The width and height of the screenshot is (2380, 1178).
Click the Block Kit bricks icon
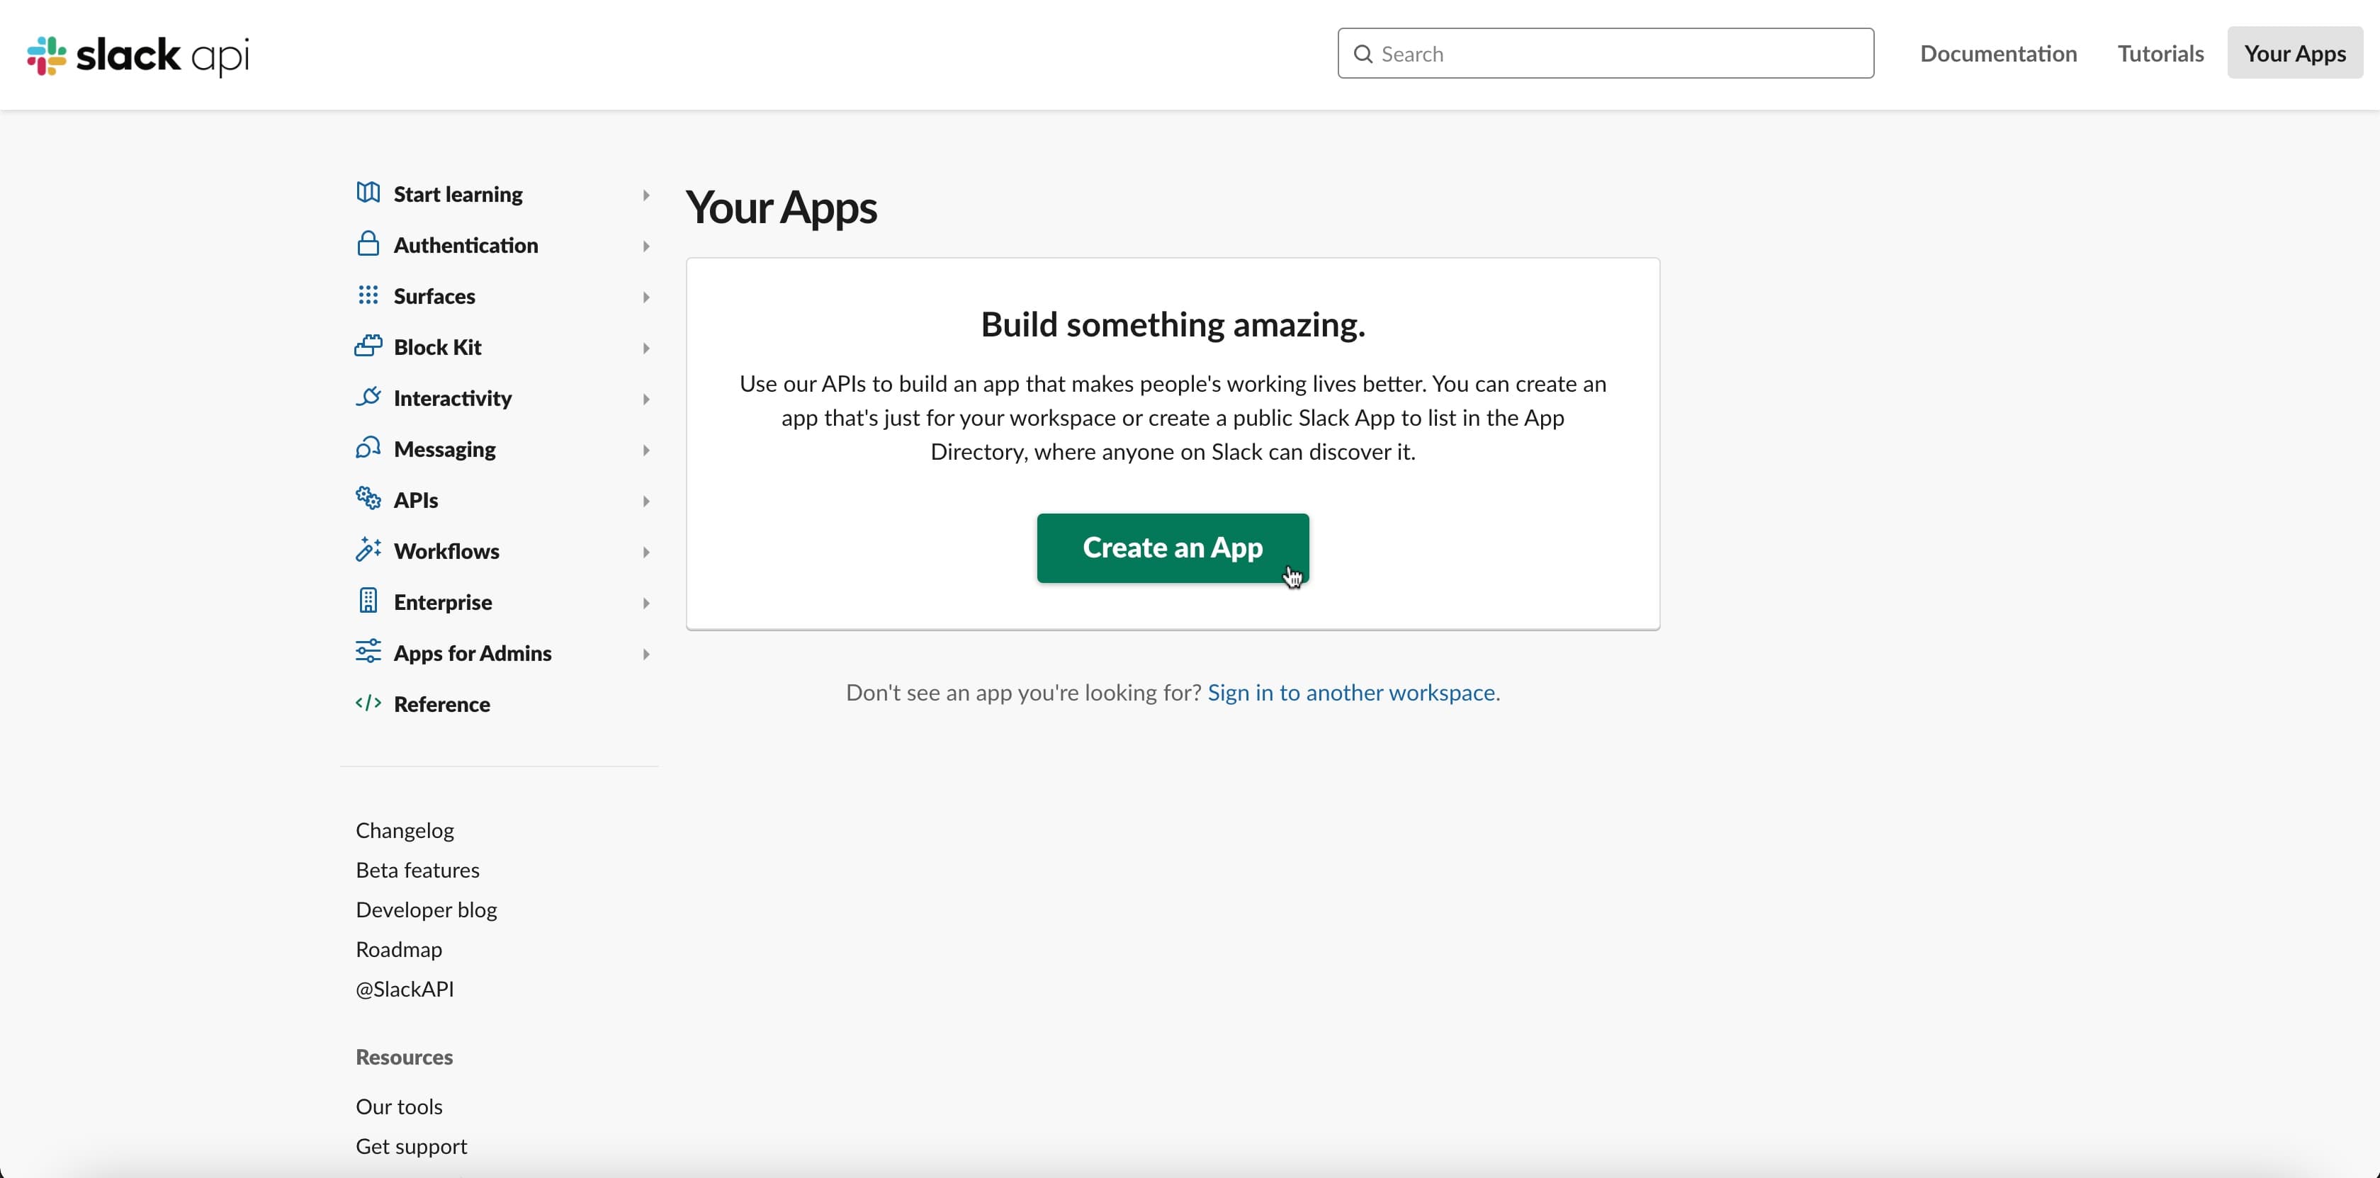click(x=368, y=346)
